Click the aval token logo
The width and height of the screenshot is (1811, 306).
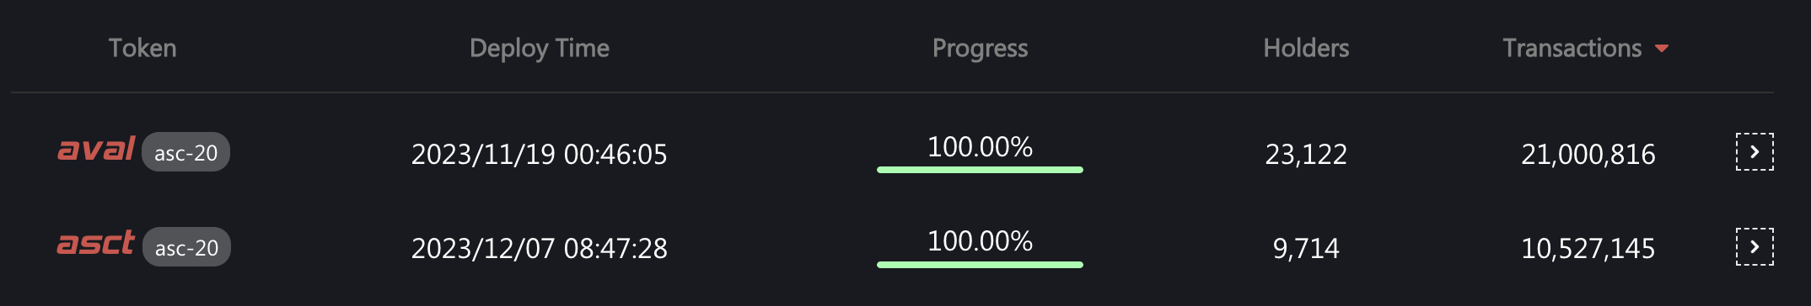click(x=96, y=150)
